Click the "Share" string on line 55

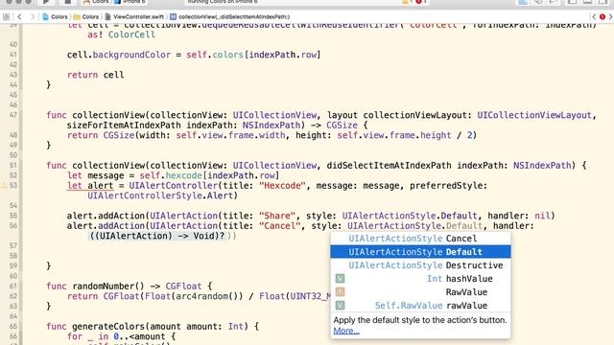pos(277,216)
